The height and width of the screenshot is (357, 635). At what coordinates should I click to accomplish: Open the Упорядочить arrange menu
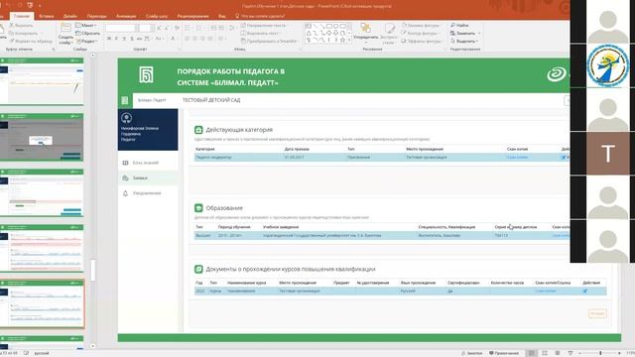tap(366, 33)
